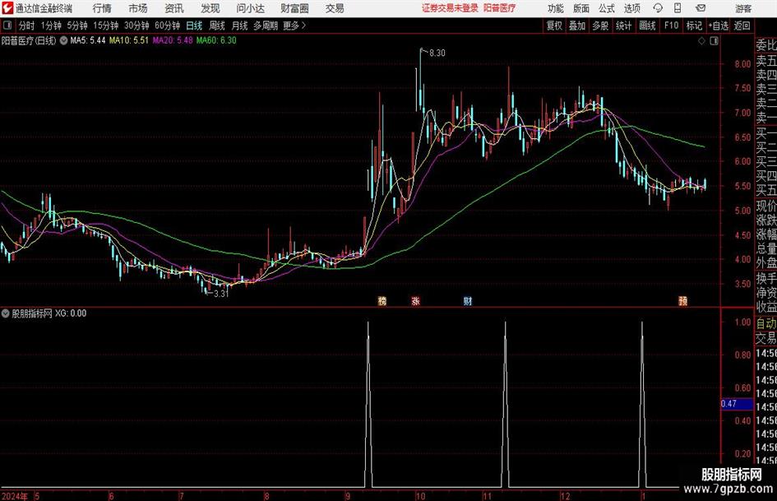Click the MA5: 5.44 indicator value
The image size is (777, 501).
click(88, 40)
